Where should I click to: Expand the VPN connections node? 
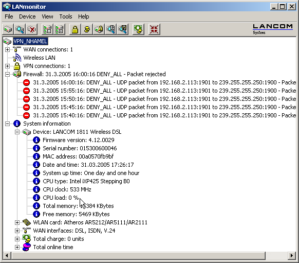click(7, 66)
